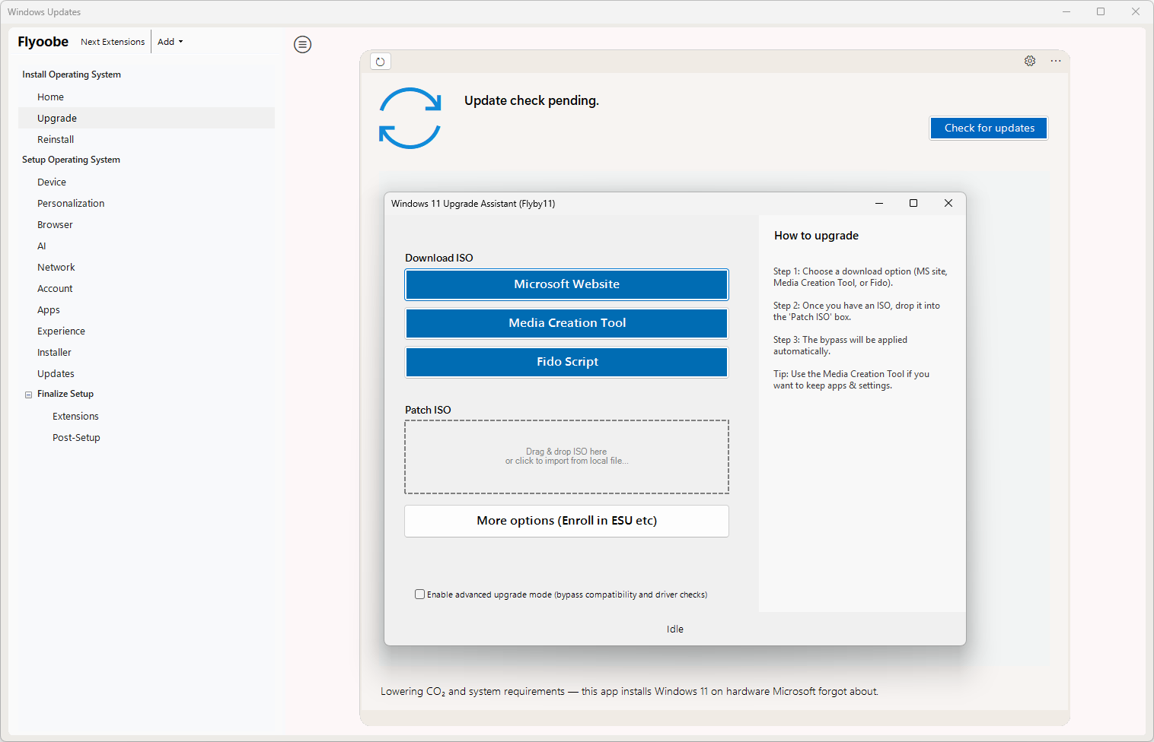Open the settings gear icon

click(1030, 61)
